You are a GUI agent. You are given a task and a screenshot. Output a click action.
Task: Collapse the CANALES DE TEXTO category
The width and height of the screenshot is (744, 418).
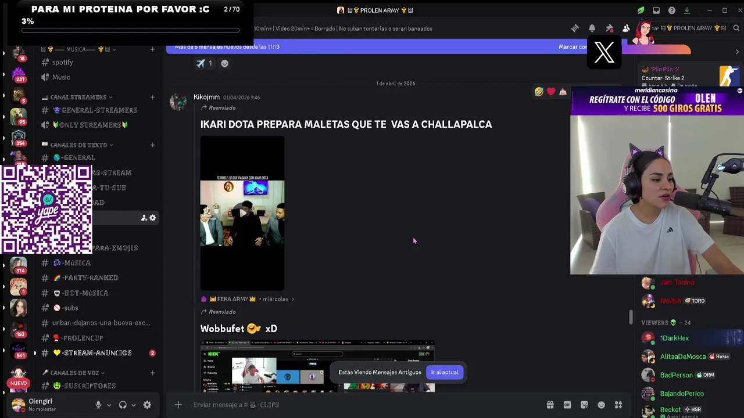pos(78,145)
